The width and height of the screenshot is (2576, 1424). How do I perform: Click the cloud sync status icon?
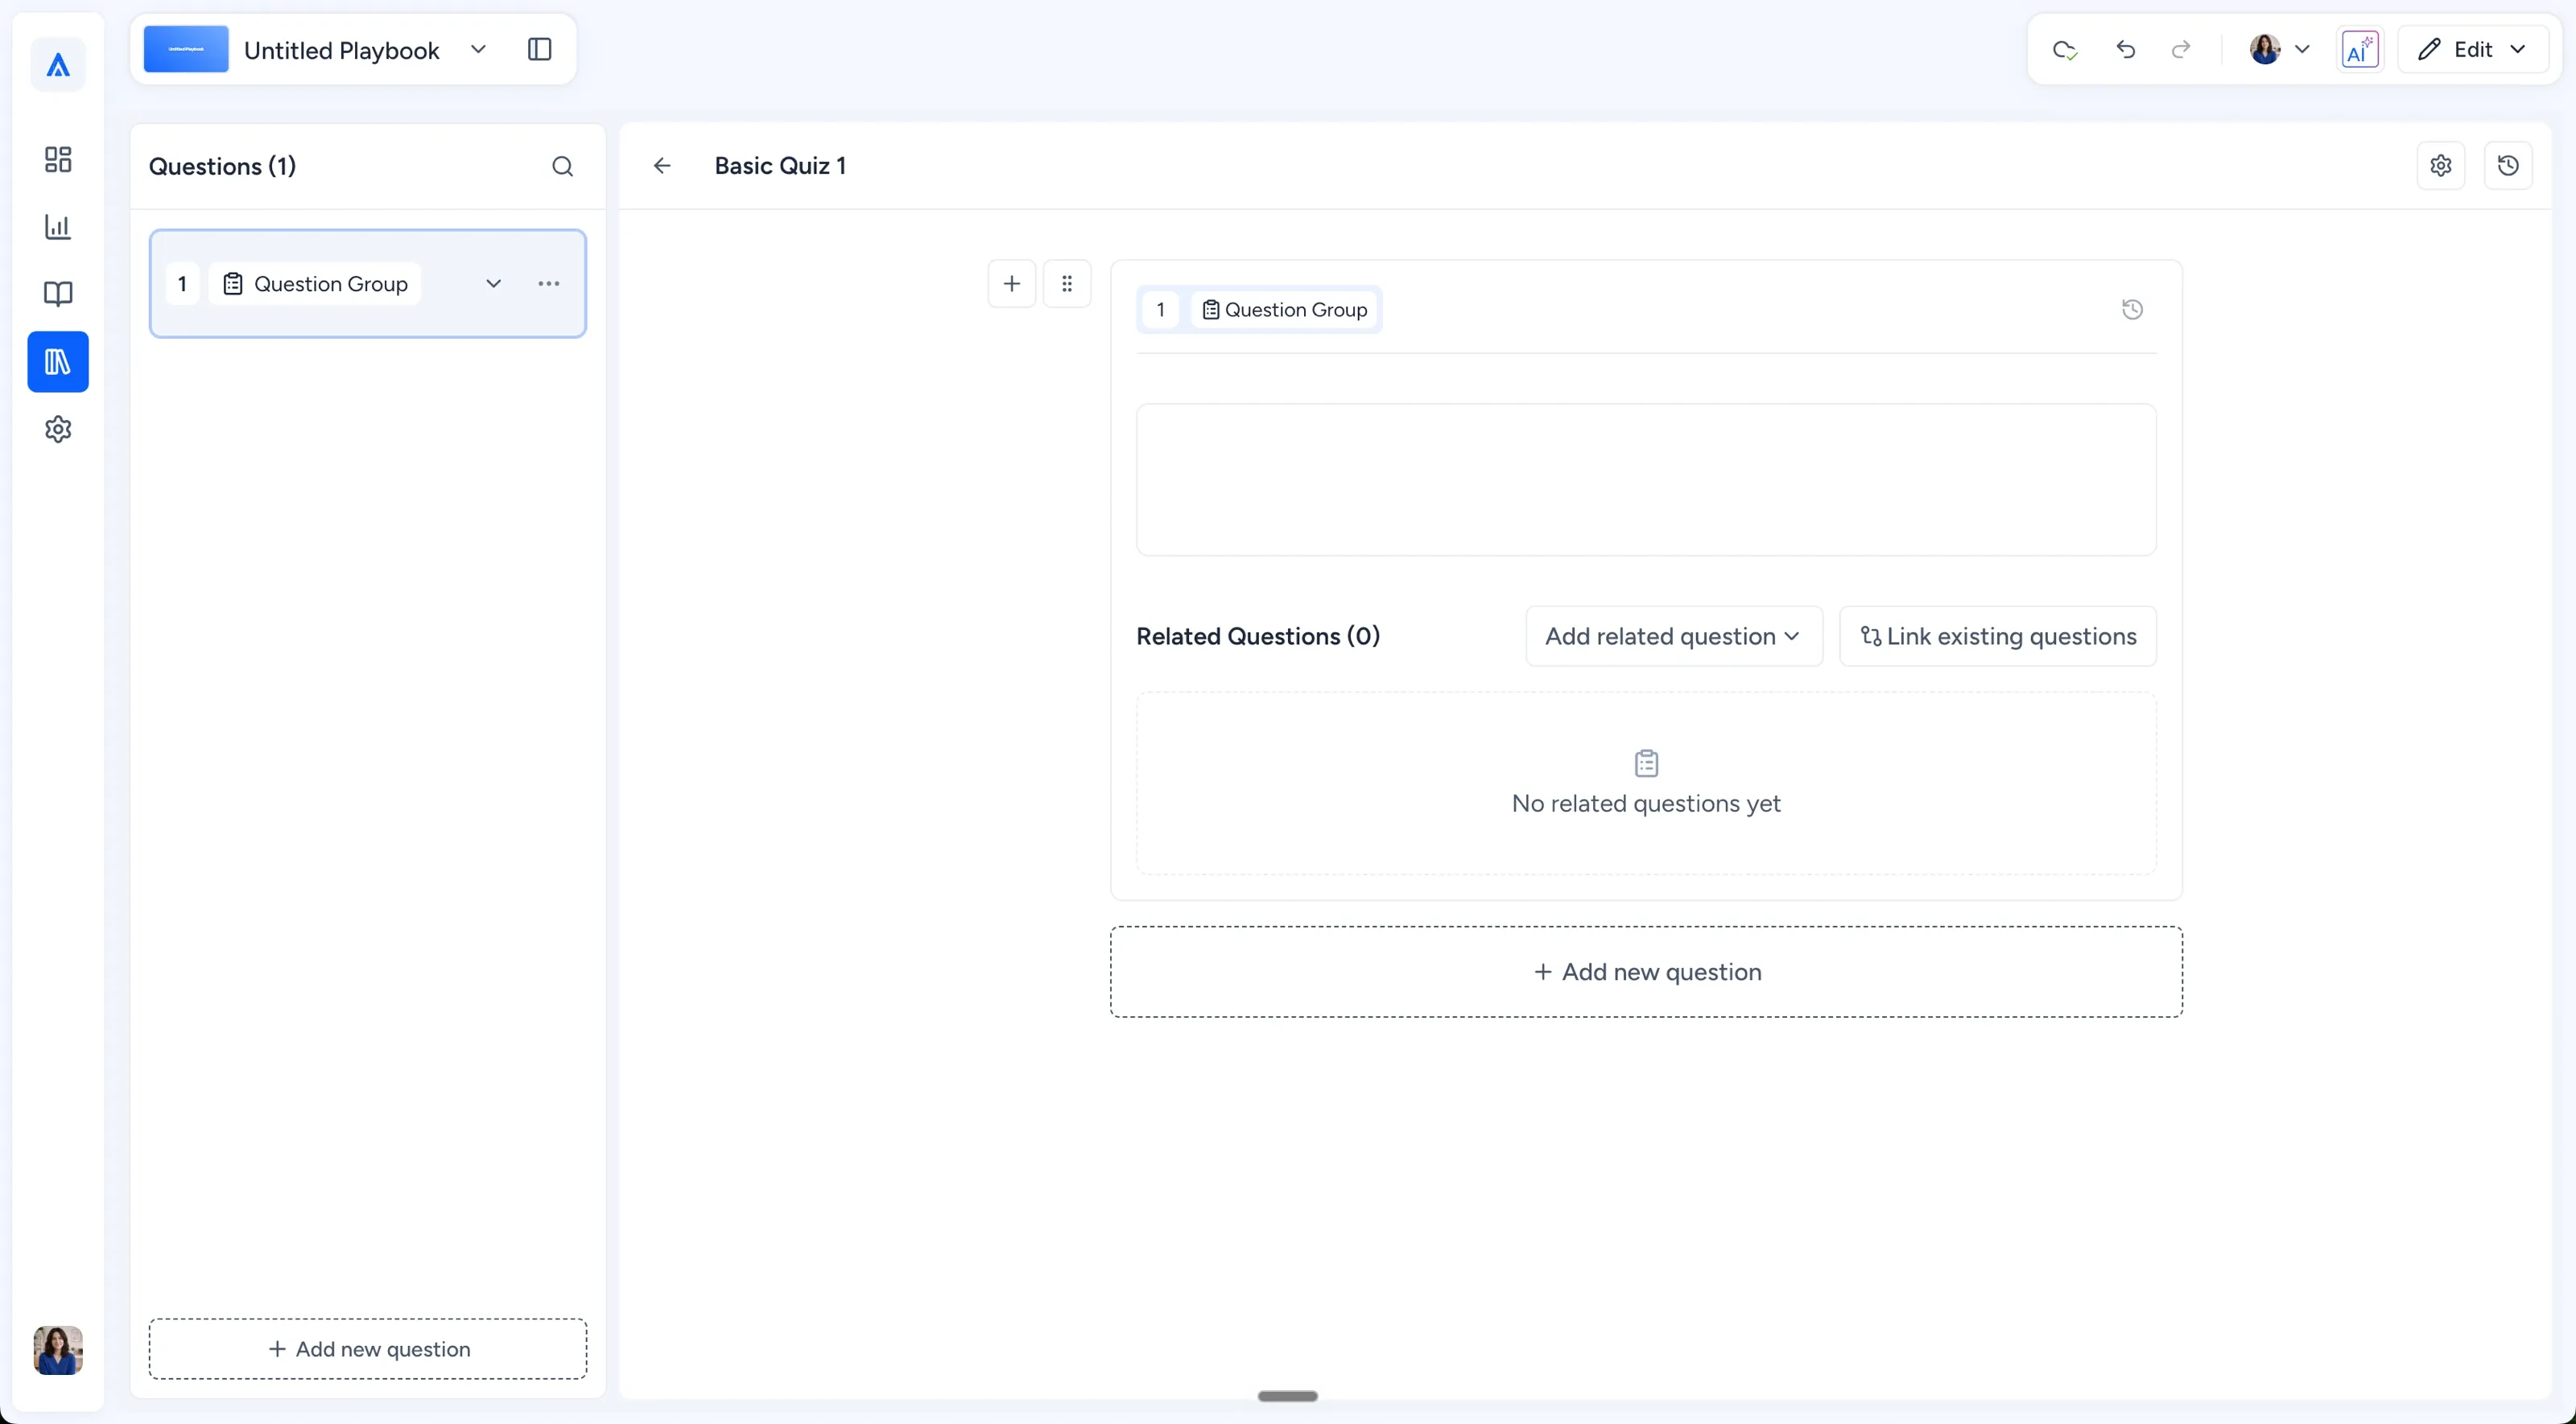click(x=2064, y=49)
